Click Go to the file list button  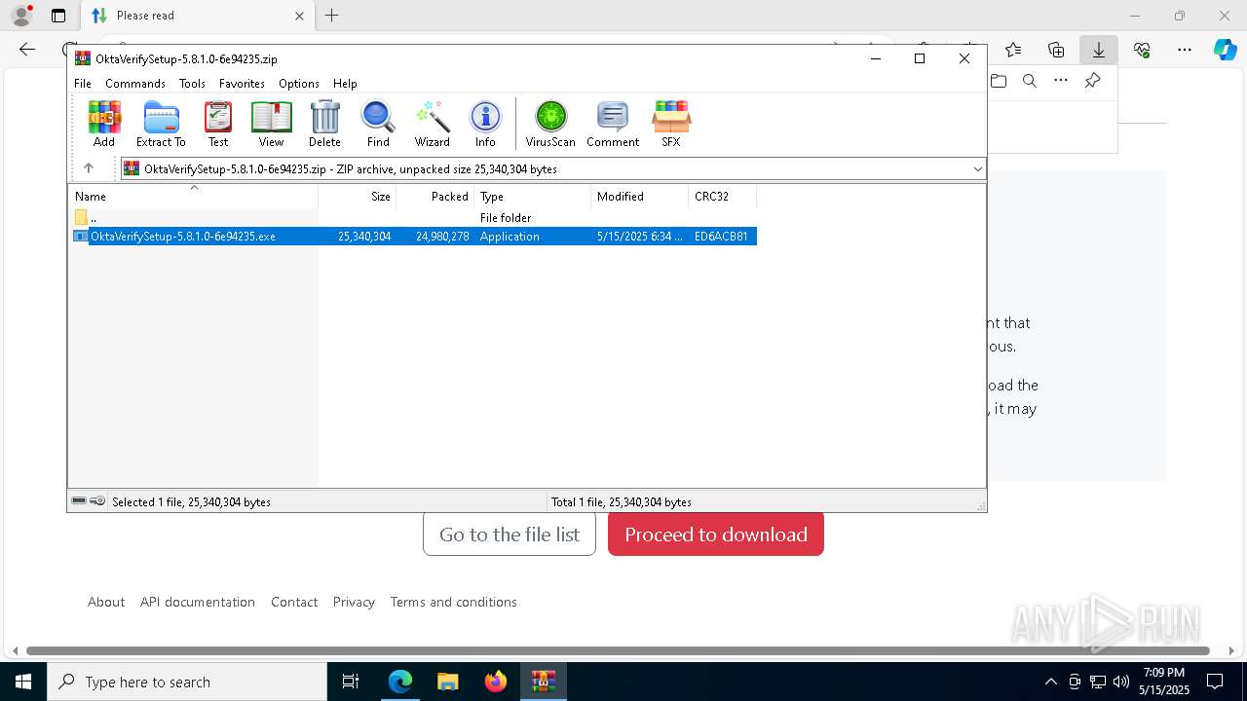click(x=510, y=535)
